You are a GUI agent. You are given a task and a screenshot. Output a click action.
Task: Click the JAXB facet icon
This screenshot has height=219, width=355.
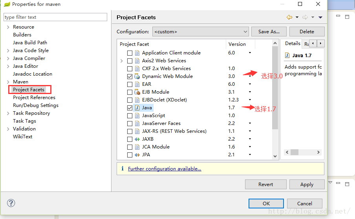(x=137, y=139)
